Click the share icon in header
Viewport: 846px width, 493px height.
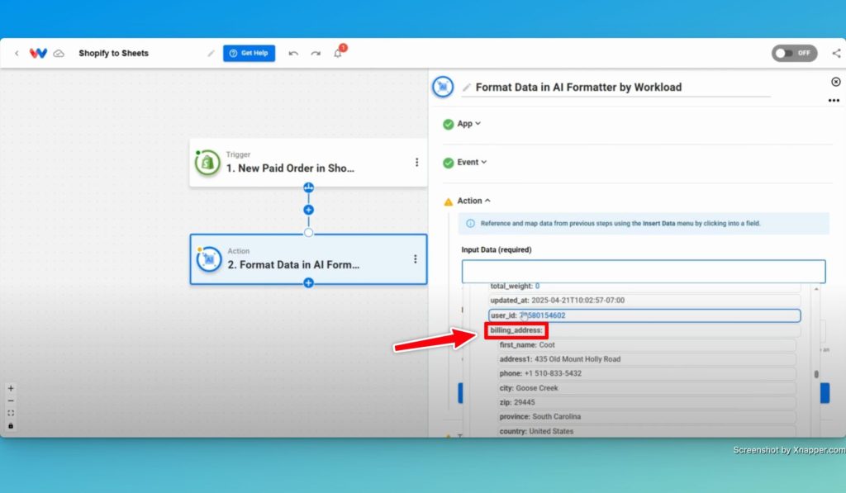(836, 53)
